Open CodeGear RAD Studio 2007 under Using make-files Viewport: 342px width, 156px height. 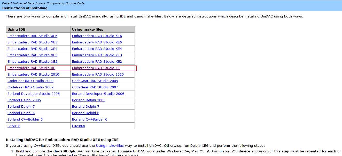pos(95,87)
